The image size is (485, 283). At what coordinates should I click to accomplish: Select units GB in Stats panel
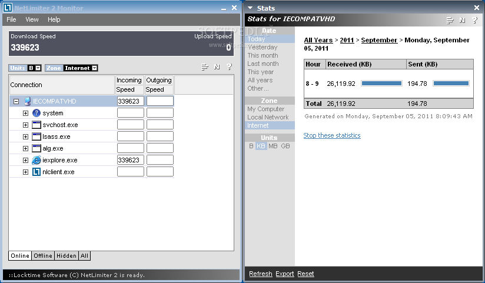pos(285,146)
